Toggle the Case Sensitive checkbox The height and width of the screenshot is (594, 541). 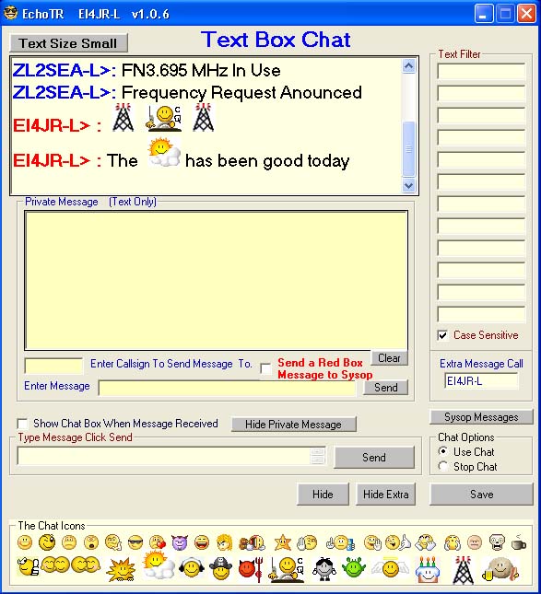[x=442, y=335]
